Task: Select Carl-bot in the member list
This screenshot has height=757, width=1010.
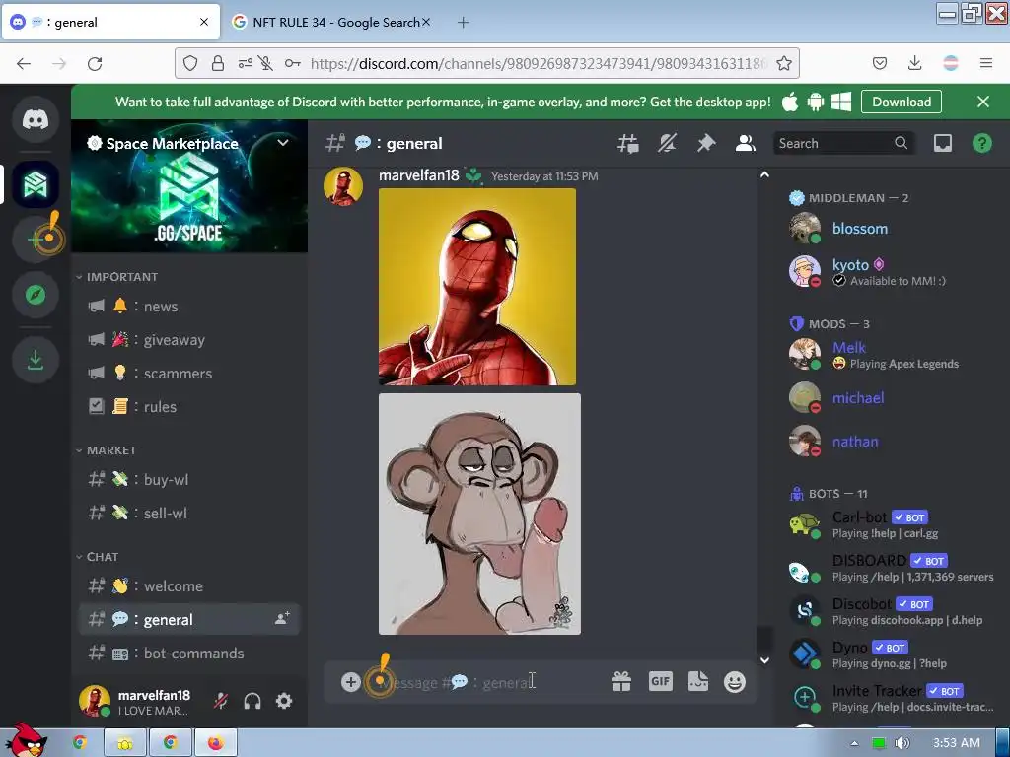Action: pos(893,524)
